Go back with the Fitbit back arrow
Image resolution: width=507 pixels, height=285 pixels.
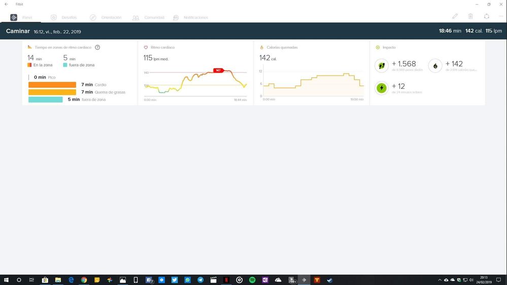[x=7, y=4]
